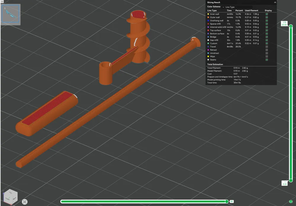Image resolution: width=296 pixels, height=206 pixels.
Task: Click the Percent column header
Action: [239, 11]
